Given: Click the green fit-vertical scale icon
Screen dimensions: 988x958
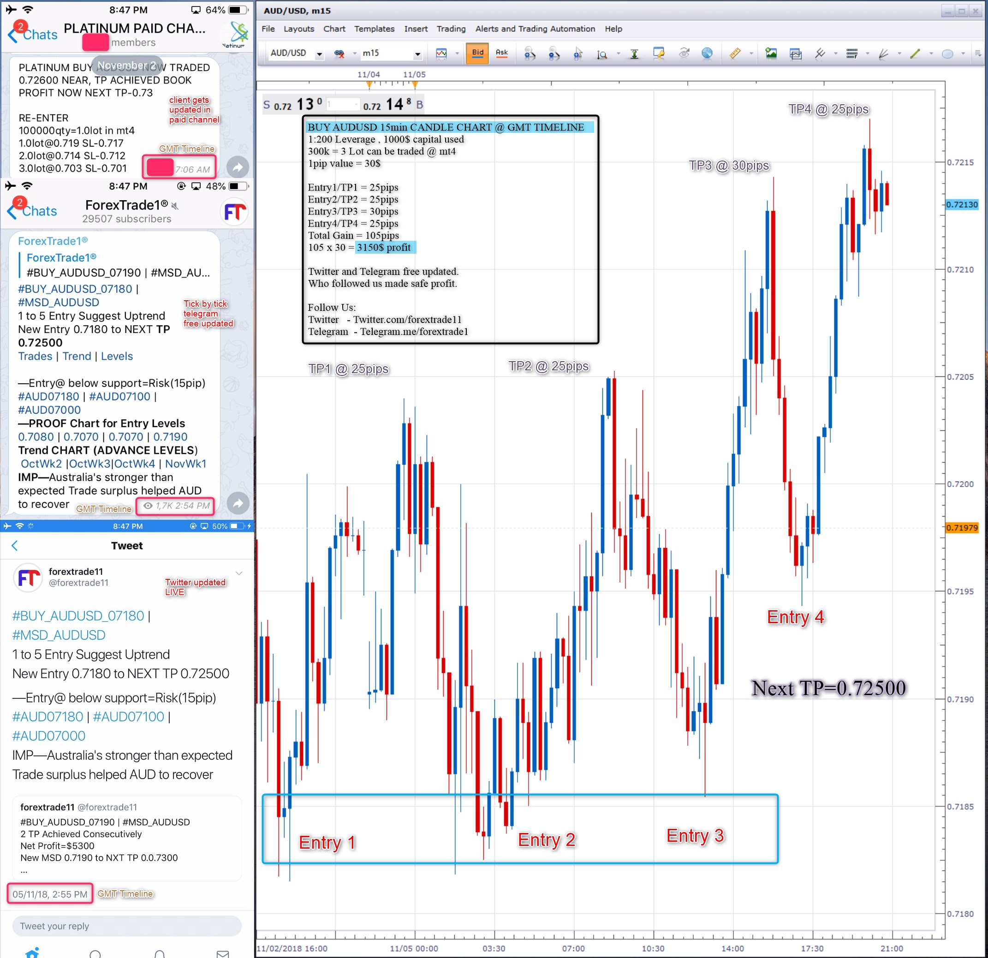Looking at the screenshot, I should (634, 54).
